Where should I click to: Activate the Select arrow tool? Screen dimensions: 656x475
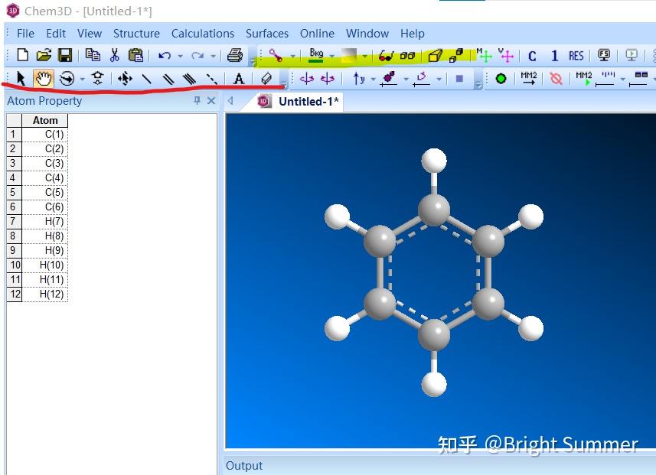click(x=20, y=79)
